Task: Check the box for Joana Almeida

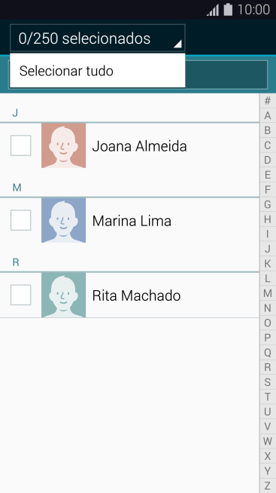Action: pyautogui.click(x=21, y=145)
